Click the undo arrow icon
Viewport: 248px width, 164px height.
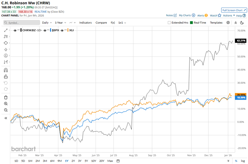point(6,83)
